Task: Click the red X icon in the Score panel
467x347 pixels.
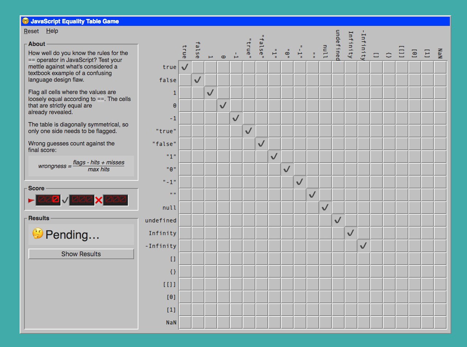Action: pos(99,200)
